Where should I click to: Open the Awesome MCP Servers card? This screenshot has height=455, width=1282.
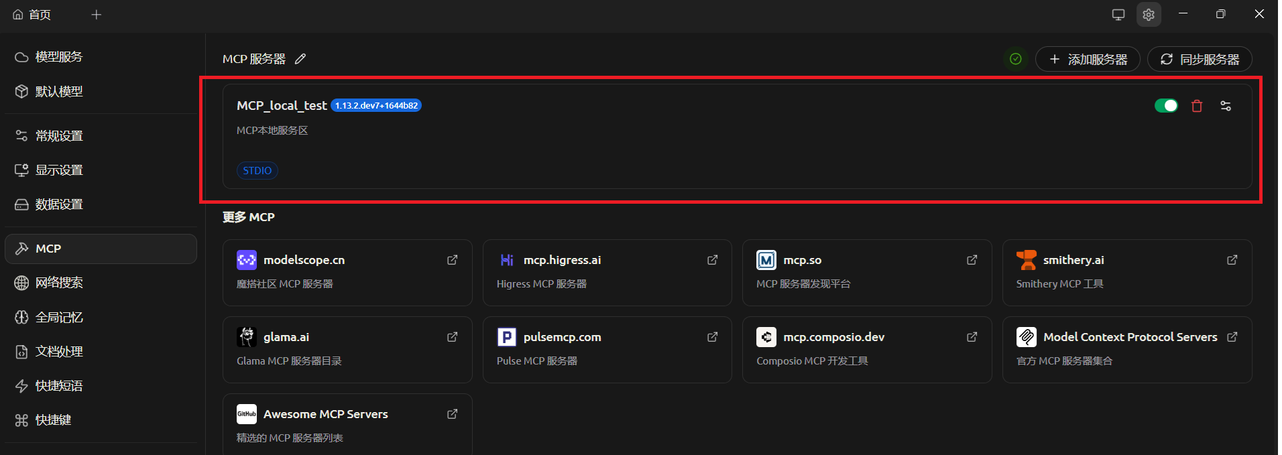pos(347,425)
